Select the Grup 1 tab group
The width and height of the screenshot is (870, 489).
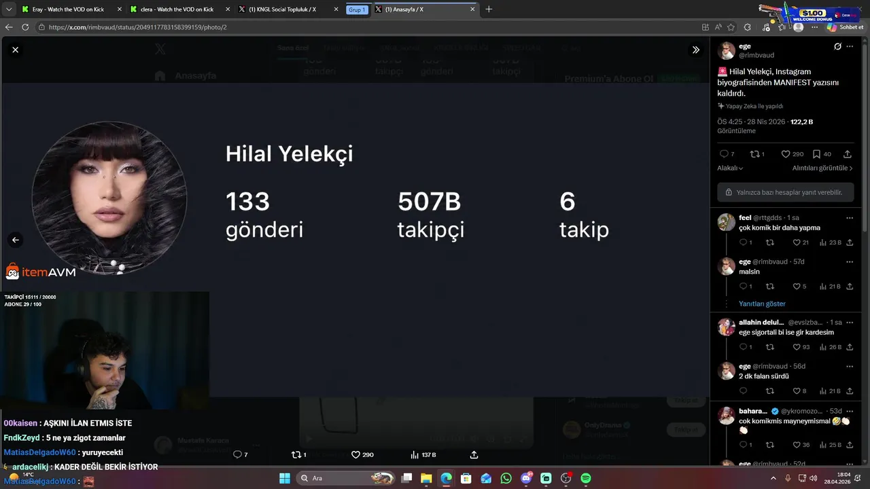(357, 10)
